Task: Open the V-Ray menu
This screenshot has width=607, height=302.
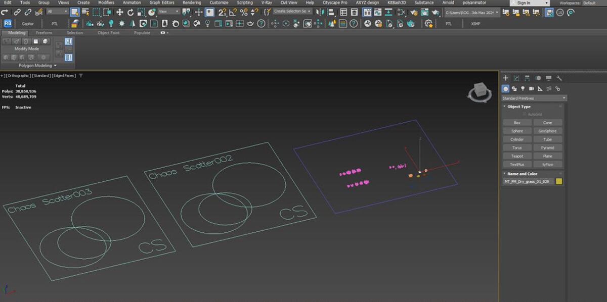Action: coord(267,3)
